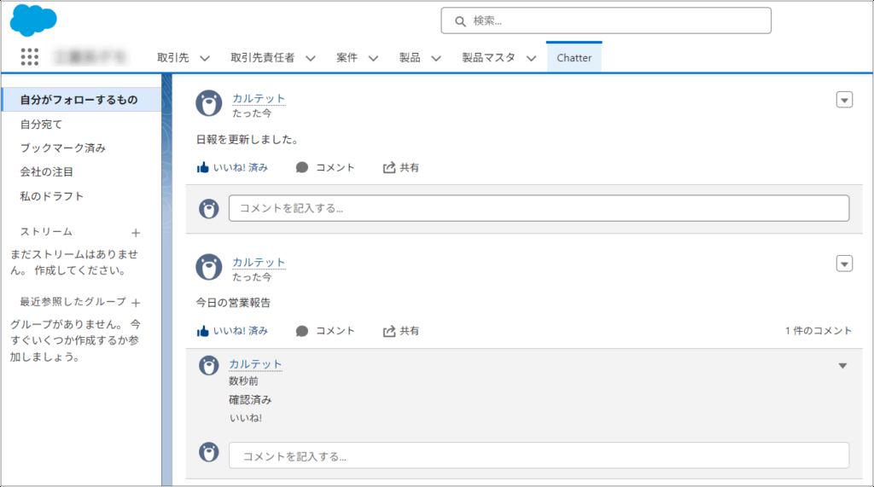Viewport: 874px width, 487px height.
Task: Open the カルテット profile link on the first post
Action: (259, 99)
